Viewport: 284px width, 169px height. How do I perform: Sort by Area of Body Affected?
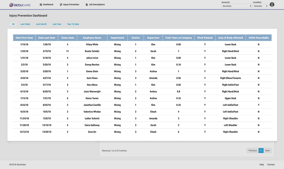[230, 38]
